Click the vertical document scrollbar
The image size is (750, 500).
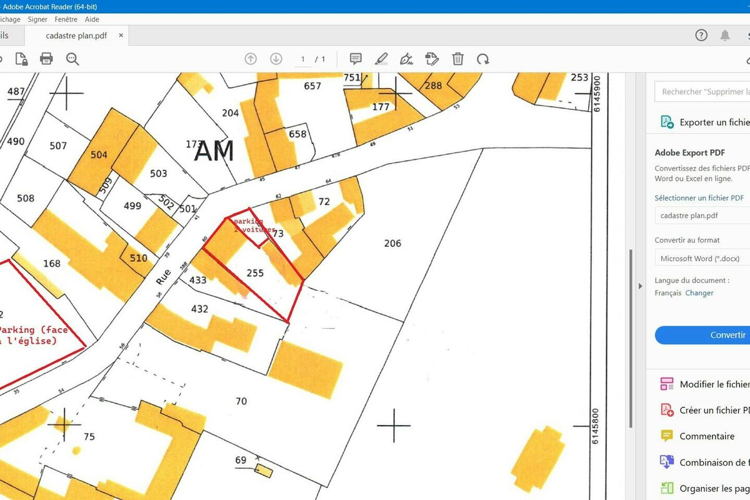[631, 337]
